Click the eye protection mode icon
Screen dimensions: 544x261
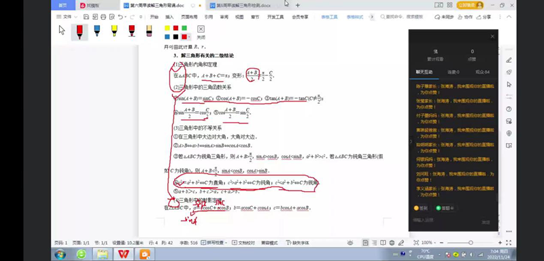pyautogui.click(x=350, y=243)
